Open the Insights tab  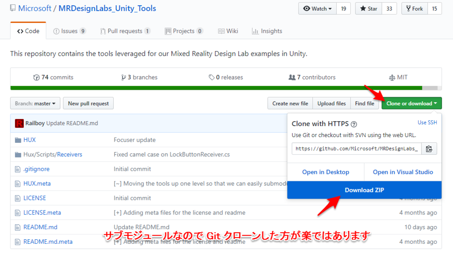pyautogui.click(x=267, y=31)
